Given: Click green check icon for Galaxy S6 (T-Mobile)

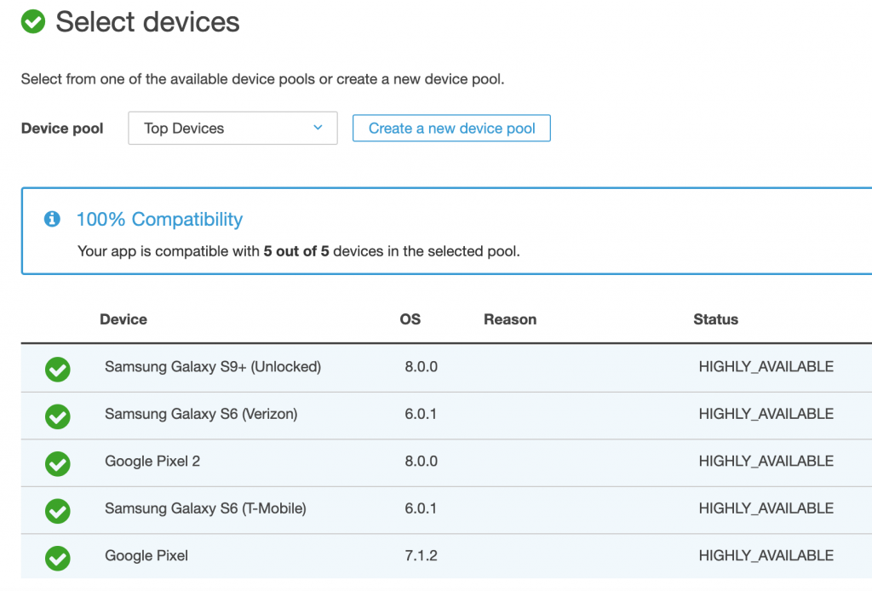Looking at the screenshot, I should tap(57, 511).
